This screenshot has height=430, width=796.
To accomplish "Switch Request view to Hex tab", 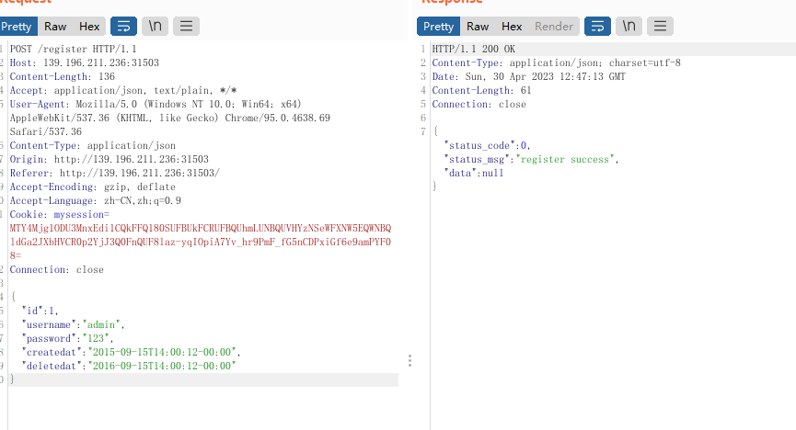I will (89, 27).
